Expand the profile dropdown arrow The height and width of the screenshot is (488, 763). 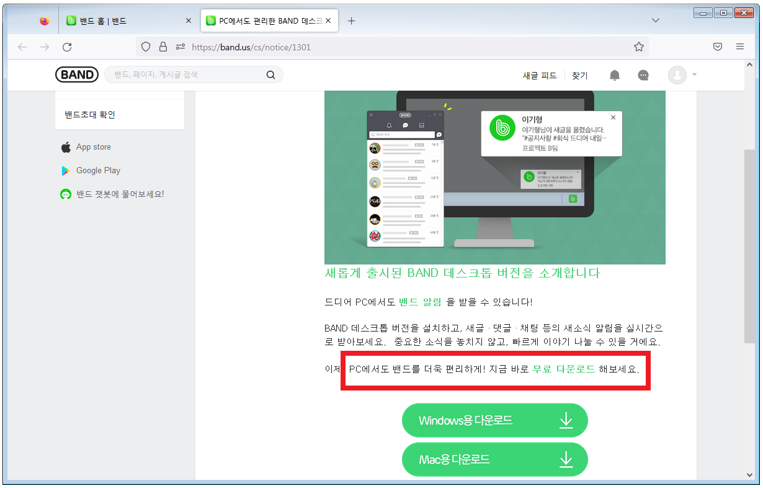click(x=694, y=75)
